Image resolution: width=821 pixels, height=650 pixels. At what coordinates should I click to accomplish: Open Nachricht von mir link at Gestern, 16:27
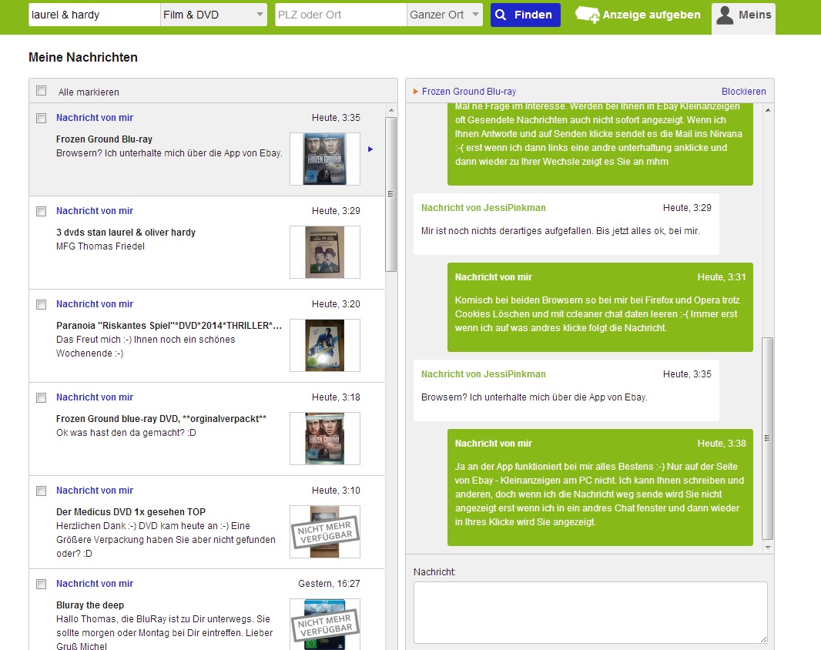coord(95,584)
